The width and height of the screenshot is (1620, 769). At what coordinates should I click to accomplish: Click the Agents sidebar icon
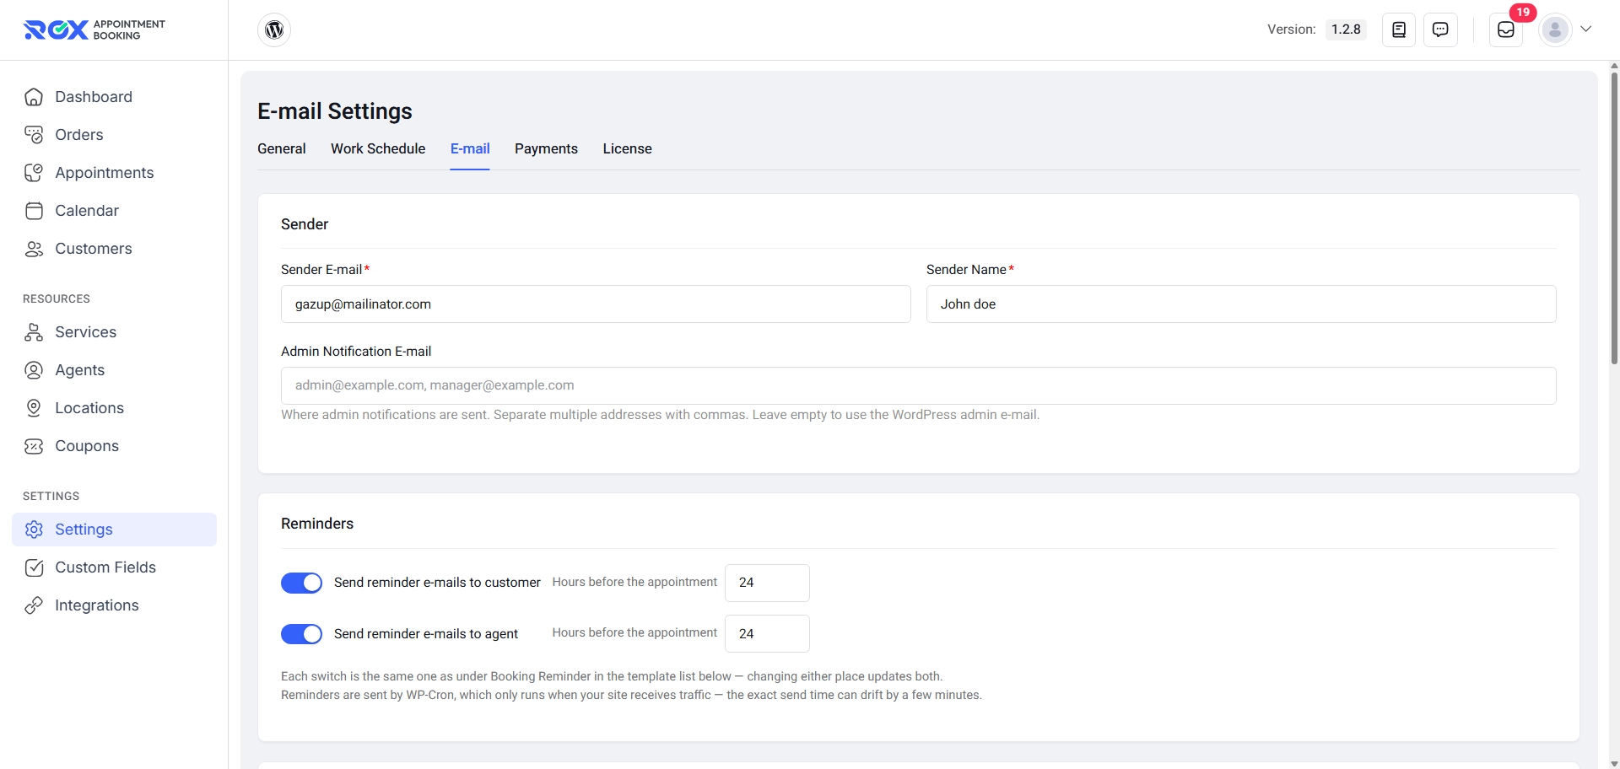[x=34, y=370]
